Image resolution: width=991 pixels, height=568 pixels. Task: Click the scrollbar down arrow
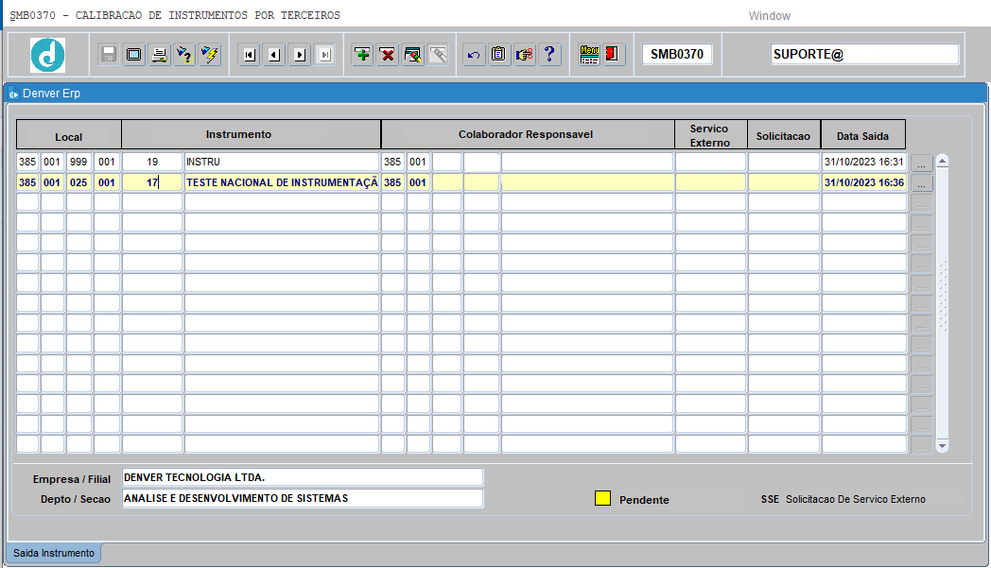[x=943, y=446]
